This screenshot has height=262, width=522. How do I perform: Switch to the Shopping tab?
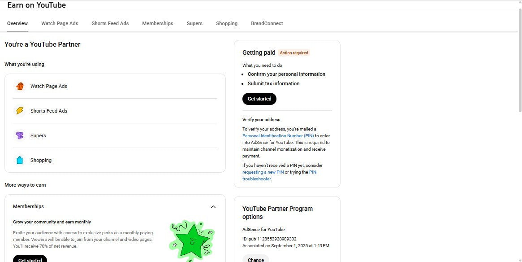click(x=226, y=23)
